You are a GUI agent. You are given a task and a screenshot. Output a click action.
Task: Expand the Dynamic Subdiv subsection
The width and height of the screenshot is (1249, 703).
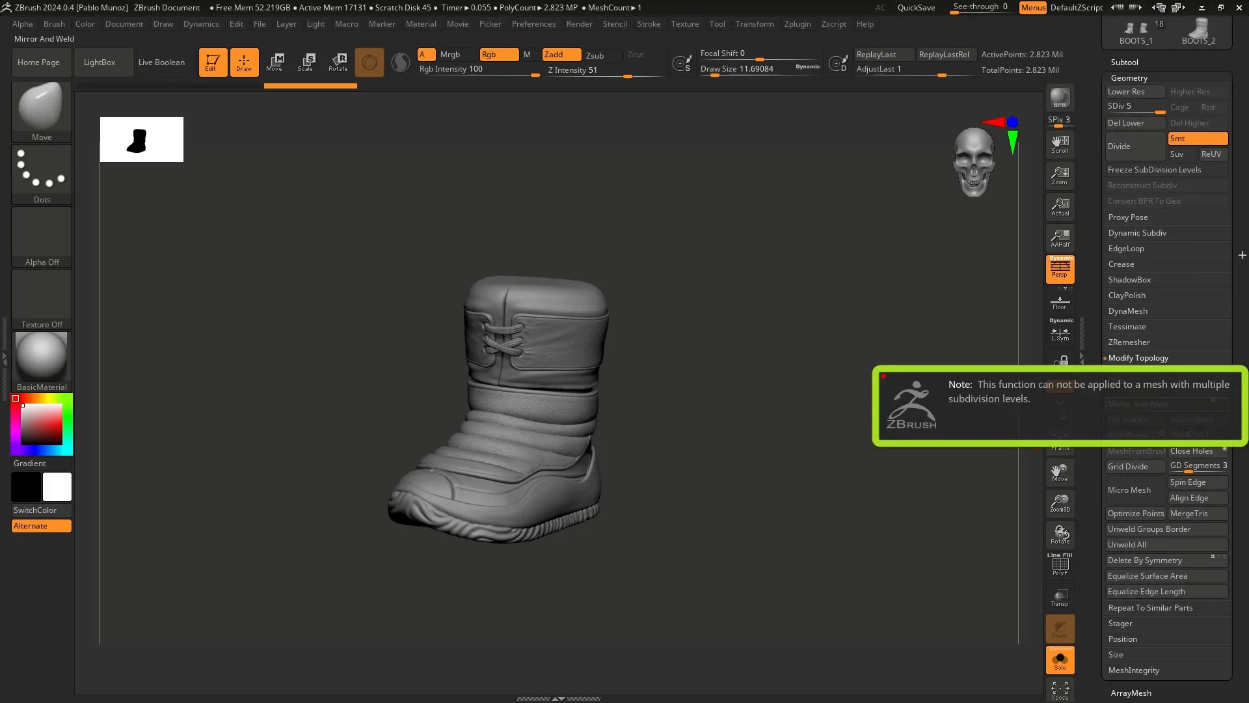(1137, 233)
